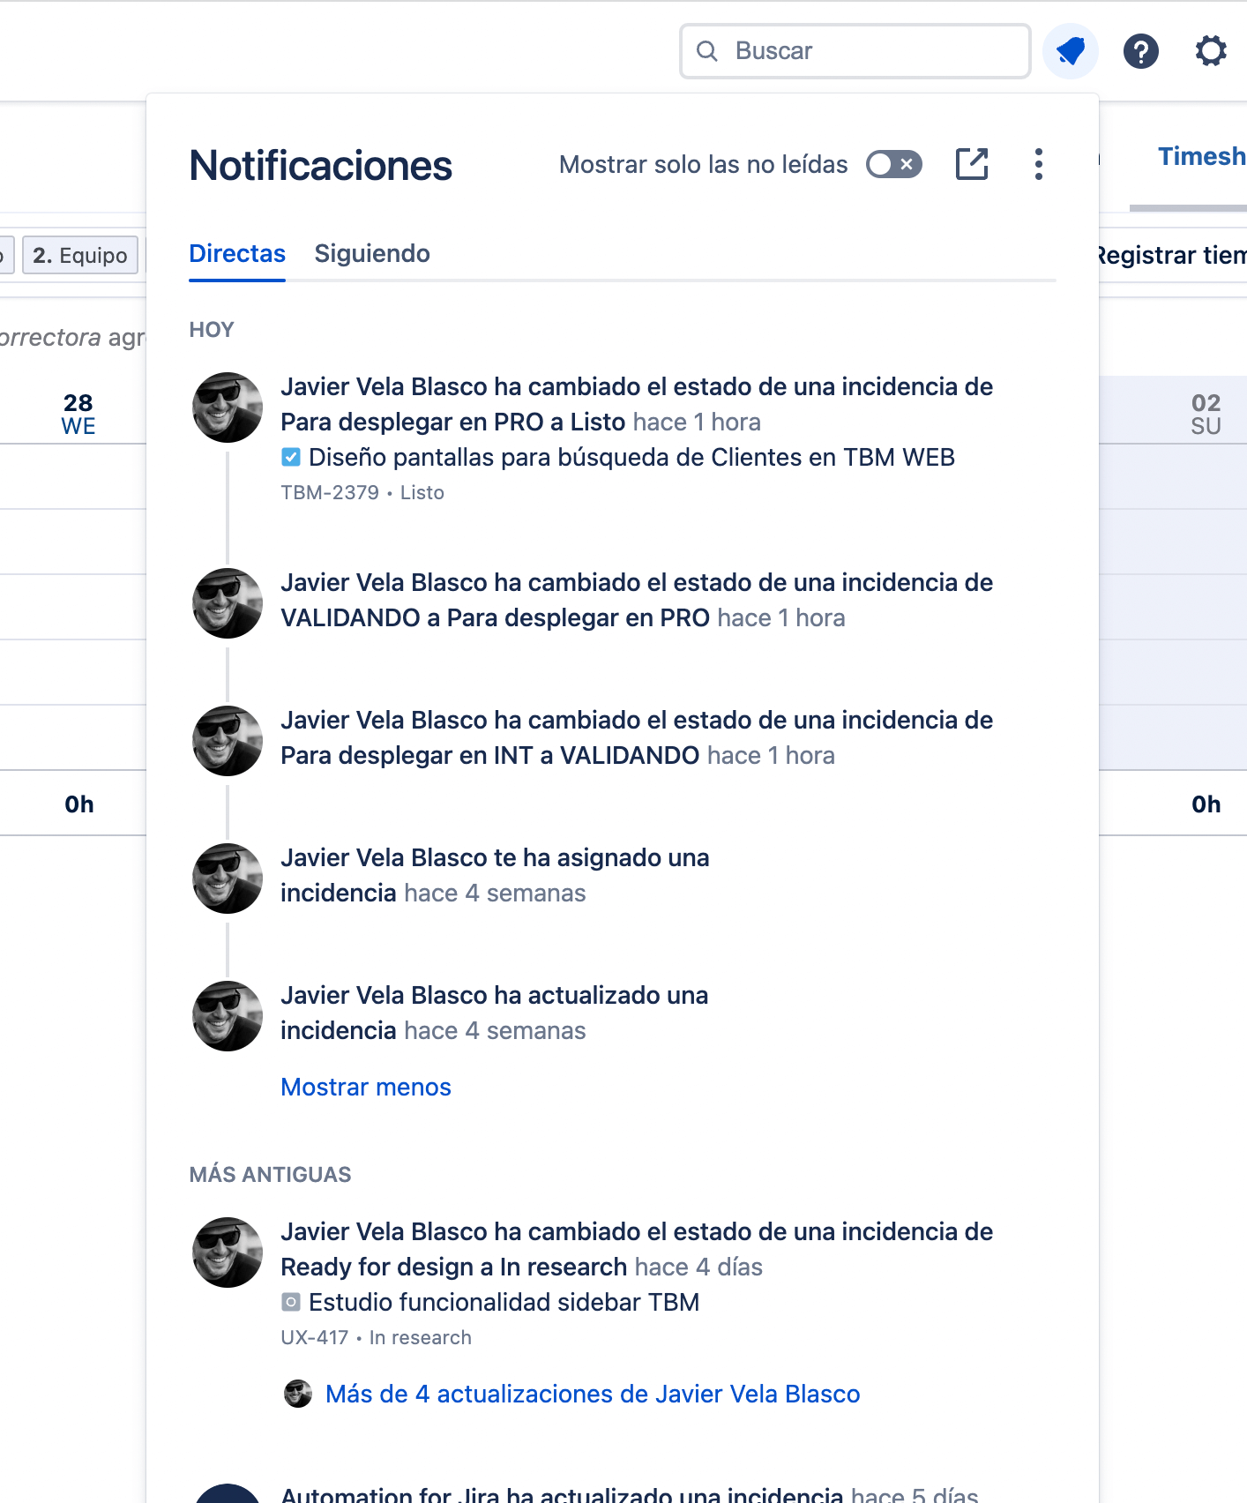Open notification VALIDANDO a Para desplegar en PRO

(635, 600)
